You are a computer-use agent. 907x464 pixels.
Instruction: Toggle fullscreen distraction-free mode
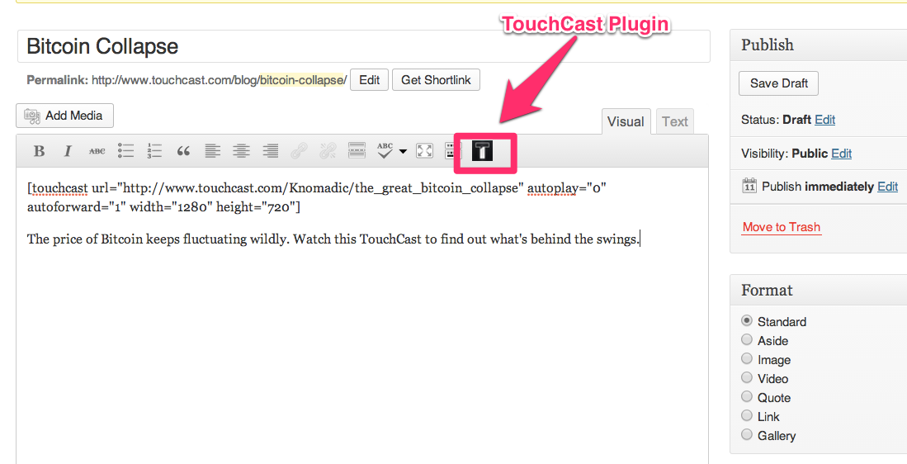(x=424, y=151)
